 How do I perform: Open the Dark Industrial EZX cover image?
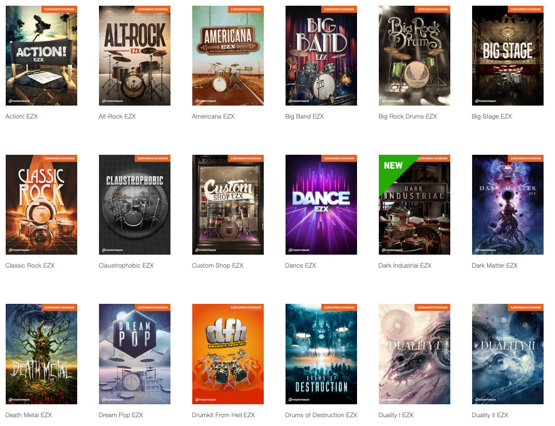pyautogui.click(x=415, y=204)
